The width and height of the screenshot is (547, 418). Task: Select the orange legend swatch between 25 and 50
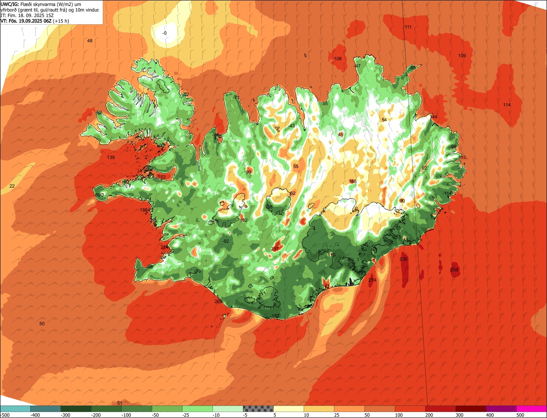(350, 409)
